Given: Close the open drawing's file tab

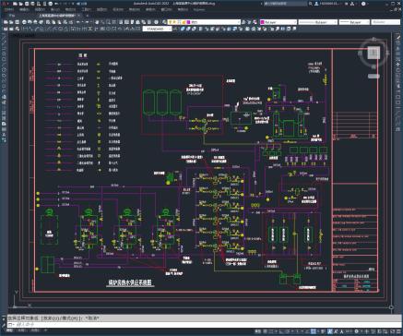Looking at the screenshot, I should pos(79,15).
